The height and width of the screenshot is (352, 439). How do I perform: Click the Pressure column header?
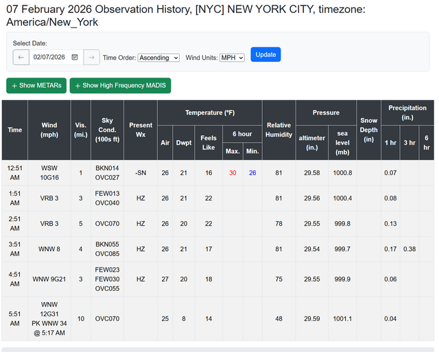[326, 113]
